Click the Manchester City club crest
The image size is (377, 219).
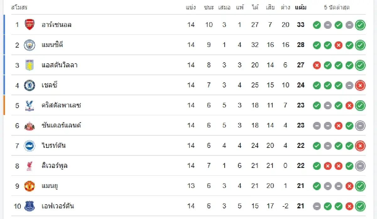coord(30,45)
